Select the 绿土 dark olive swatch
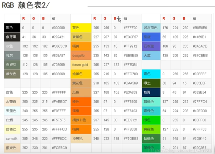 click(151, 83)
